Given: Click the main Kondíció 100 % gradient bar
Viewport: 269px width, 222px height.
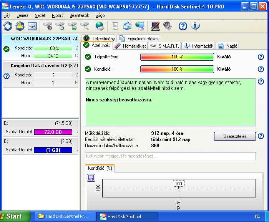Looking at the screenshot, I should tap(177, 69).
